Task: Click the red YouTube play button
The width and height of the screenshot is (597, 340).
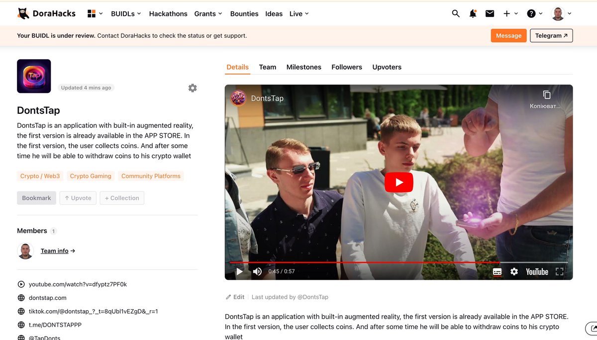Action: coord(398,182)
